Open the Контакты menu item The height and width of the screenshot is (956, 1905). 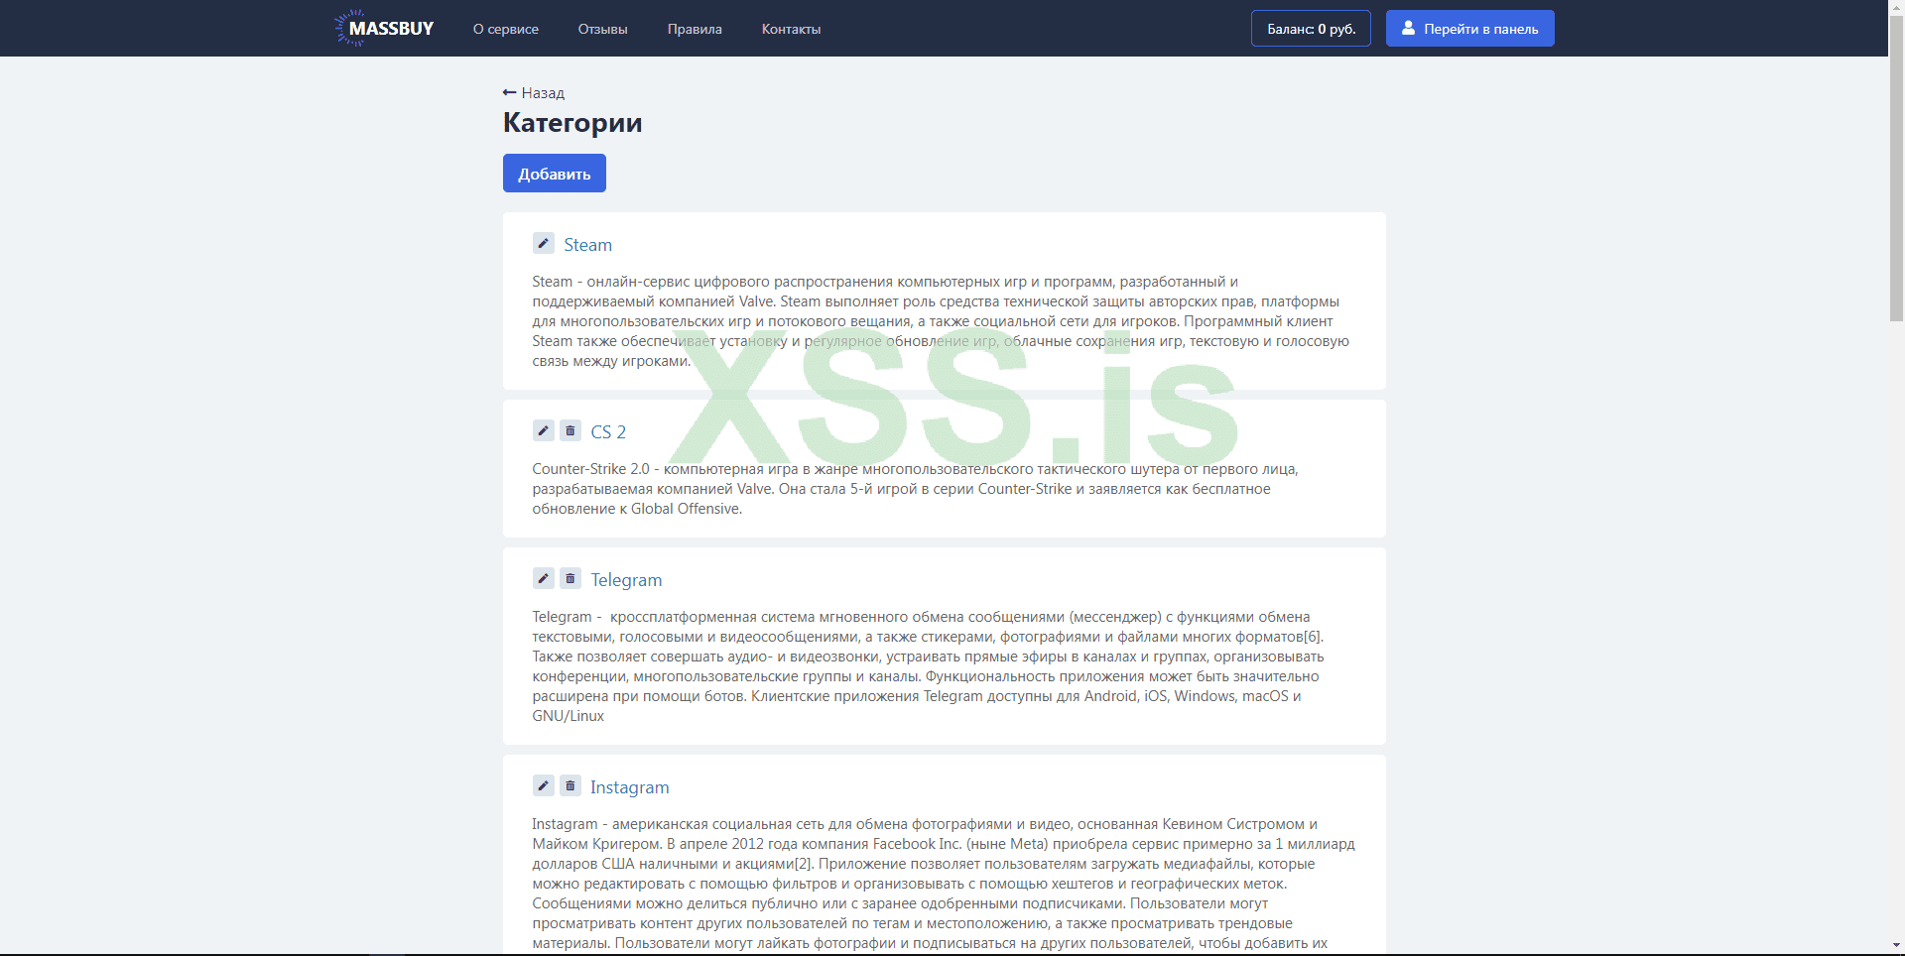point(792,29)
